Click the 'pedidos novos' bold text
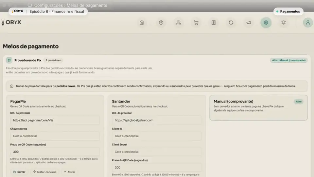The image size is (314, 177). 66,86
